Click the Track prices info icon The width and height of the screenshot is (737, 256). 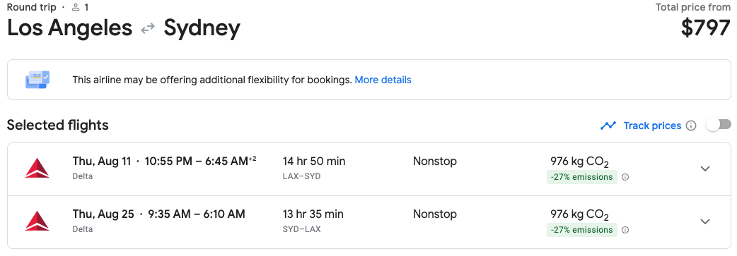[x=691, y=126]
